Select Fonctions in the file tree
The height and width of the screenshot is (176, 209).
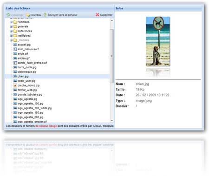click(x=23, y=22)
